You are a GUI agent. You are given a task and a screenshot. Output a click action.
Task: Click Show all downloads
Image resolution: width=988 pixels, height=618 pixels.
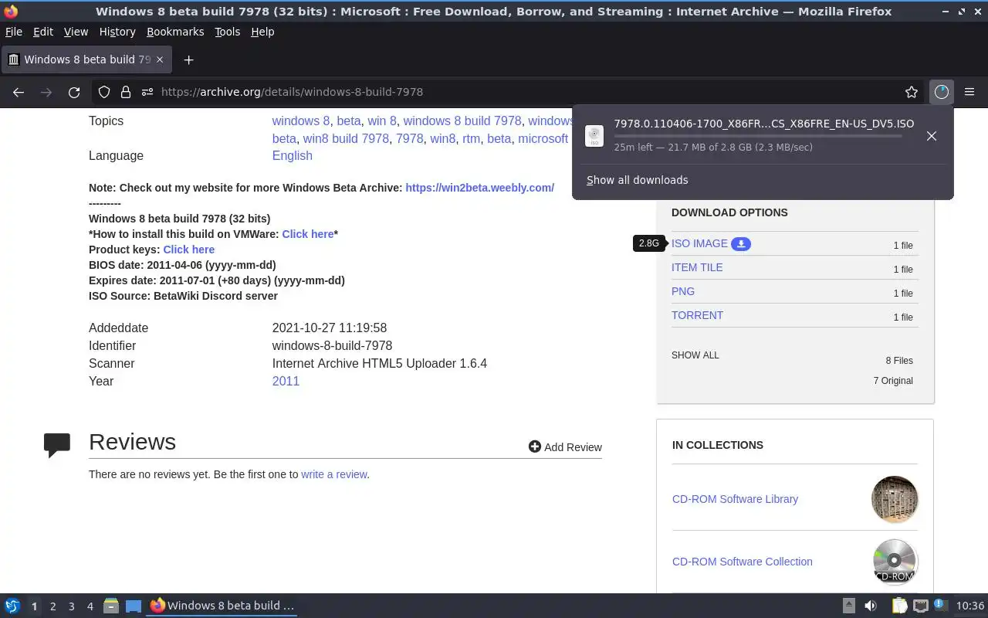tap(638, 180)
